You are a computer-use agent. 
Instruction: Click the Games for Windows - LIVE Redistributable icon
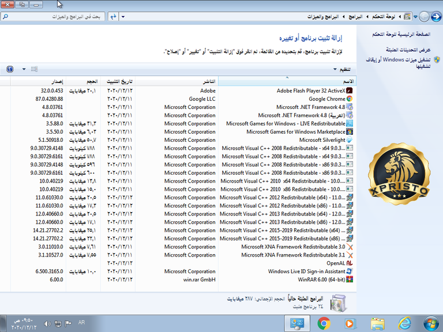350,123
